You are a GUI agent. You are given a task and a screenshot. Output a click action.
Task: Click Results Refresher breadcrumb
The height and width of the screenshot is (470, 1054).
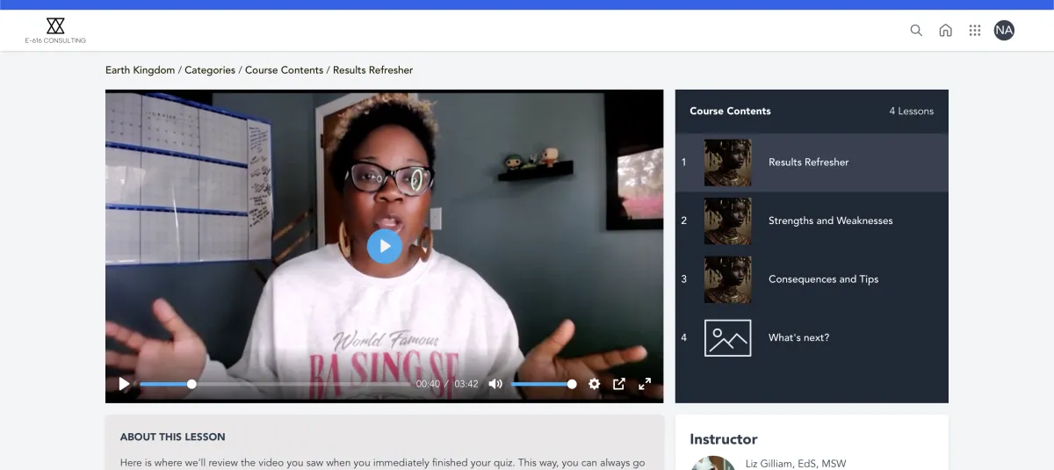coord(372,70)
